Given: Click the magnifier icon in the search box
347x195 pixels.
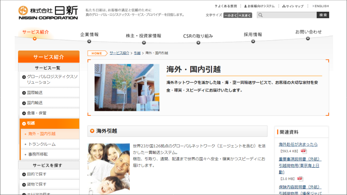Looking at the screenshot, I should pos(260,15).
